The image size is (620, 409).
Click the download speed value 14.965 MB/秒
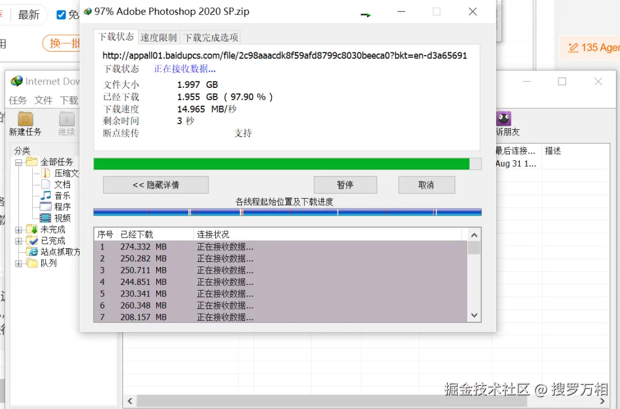coord(207,109)
